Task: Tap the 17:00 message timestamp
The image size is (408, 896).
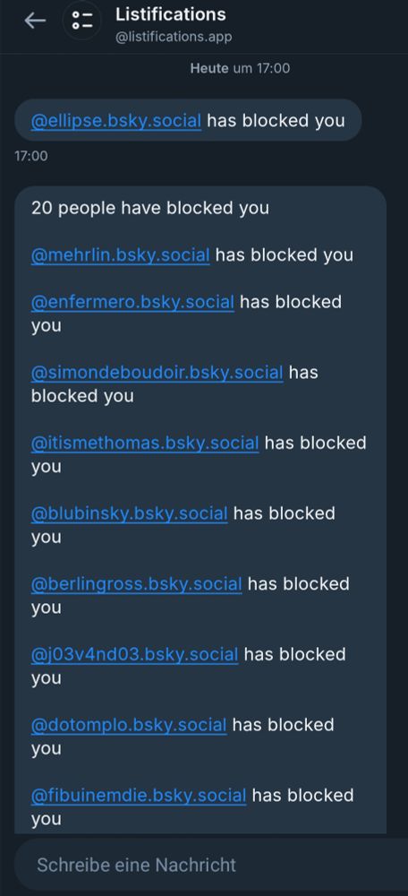Action: (31, 155)
